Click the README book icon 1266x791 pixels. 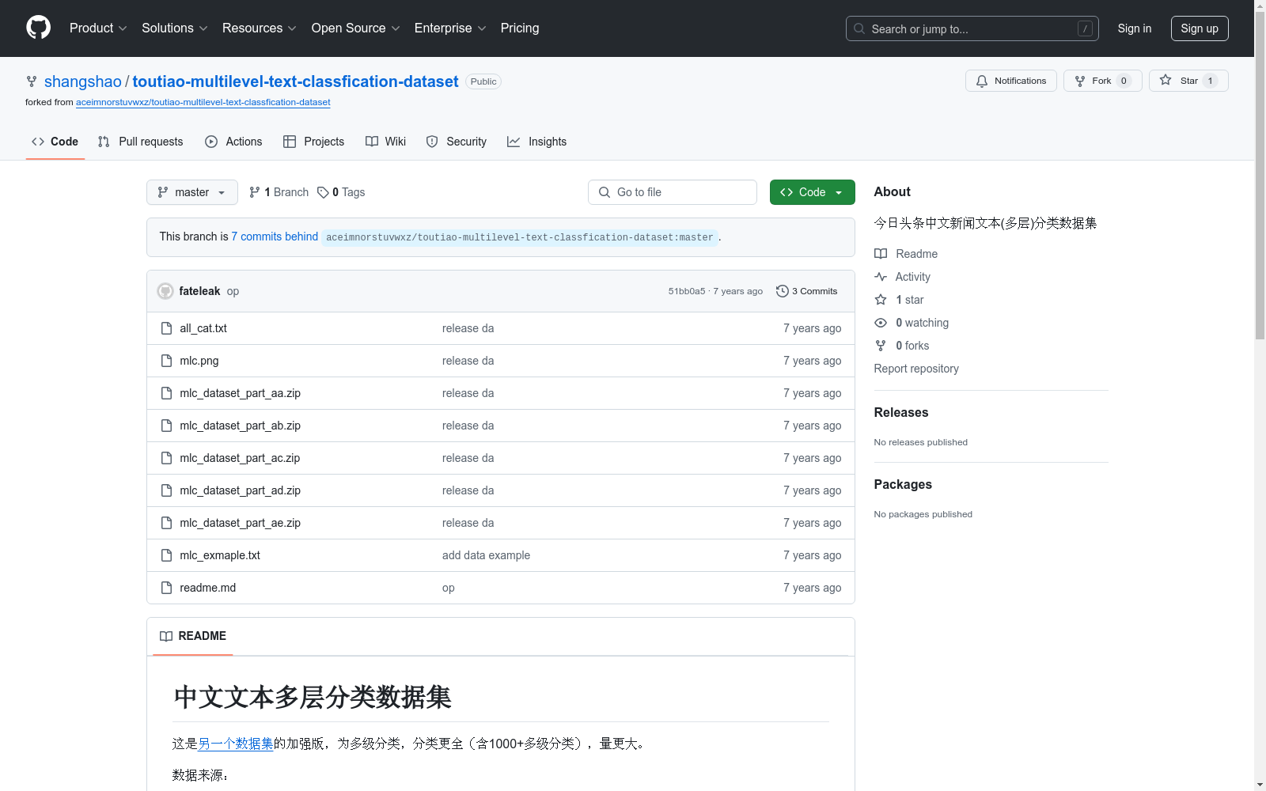pyautogui.click(x=166, y=636)
